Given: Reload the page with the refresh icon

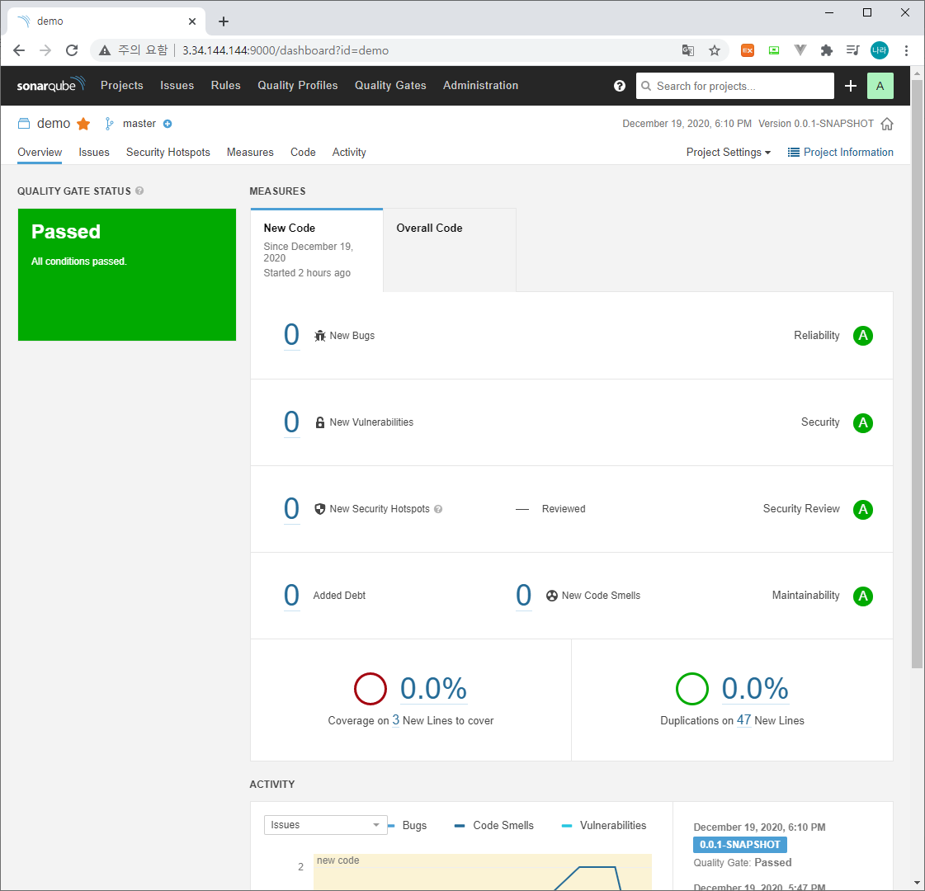Looking at the screenshot, I should click(x=72, y=50).
